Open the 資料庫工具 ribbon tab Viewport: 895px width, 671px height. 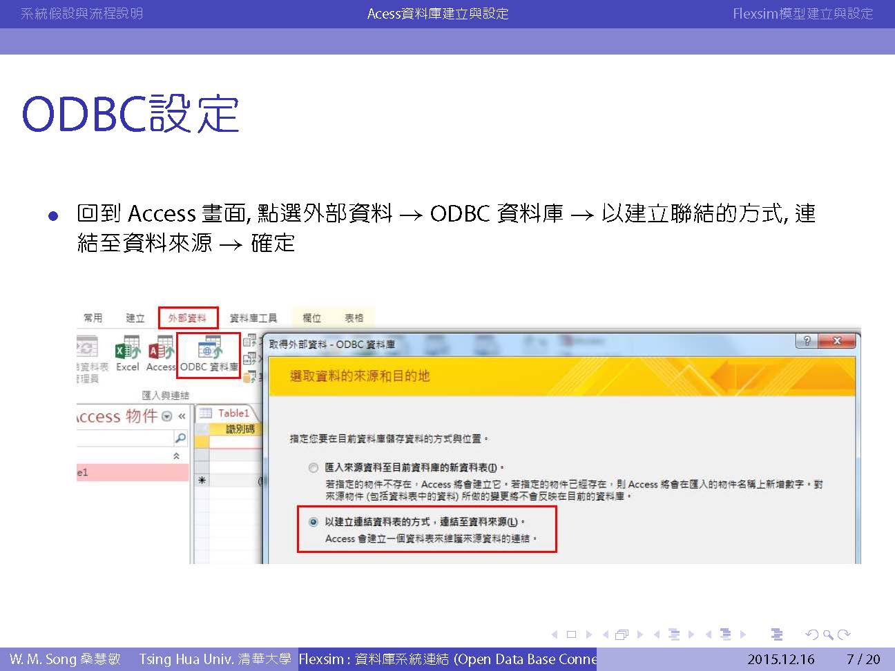253,318
